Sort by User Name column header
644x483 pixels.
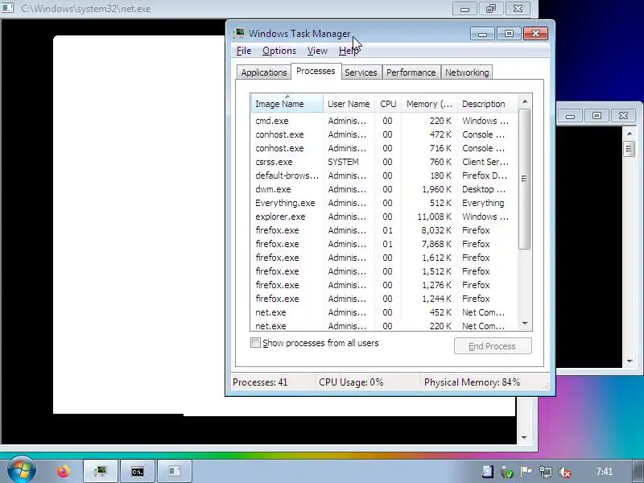tap(349, 104)
